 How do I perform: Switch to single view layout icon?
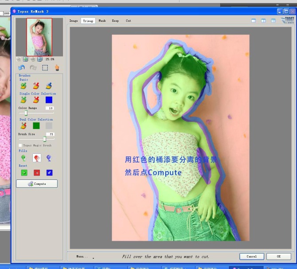tap(254, 21)
